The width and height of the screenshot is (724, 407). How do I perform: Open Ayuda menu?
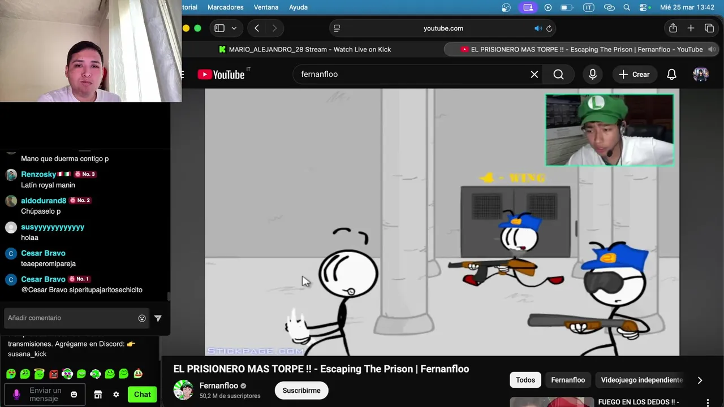[298, 7]
